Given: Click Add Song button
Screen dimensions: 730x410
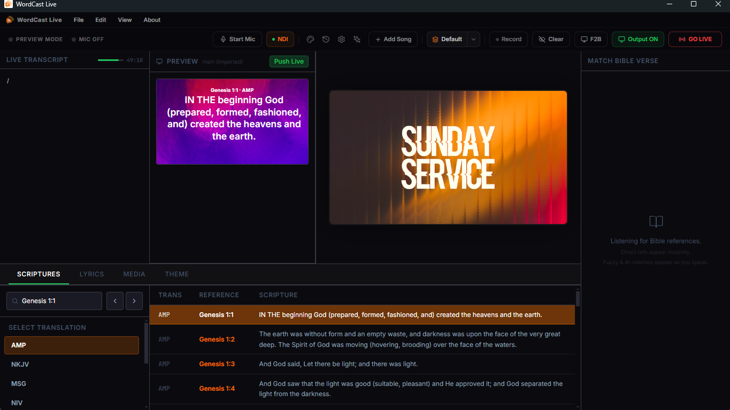Looking at the screenshot, I should 393,39.
